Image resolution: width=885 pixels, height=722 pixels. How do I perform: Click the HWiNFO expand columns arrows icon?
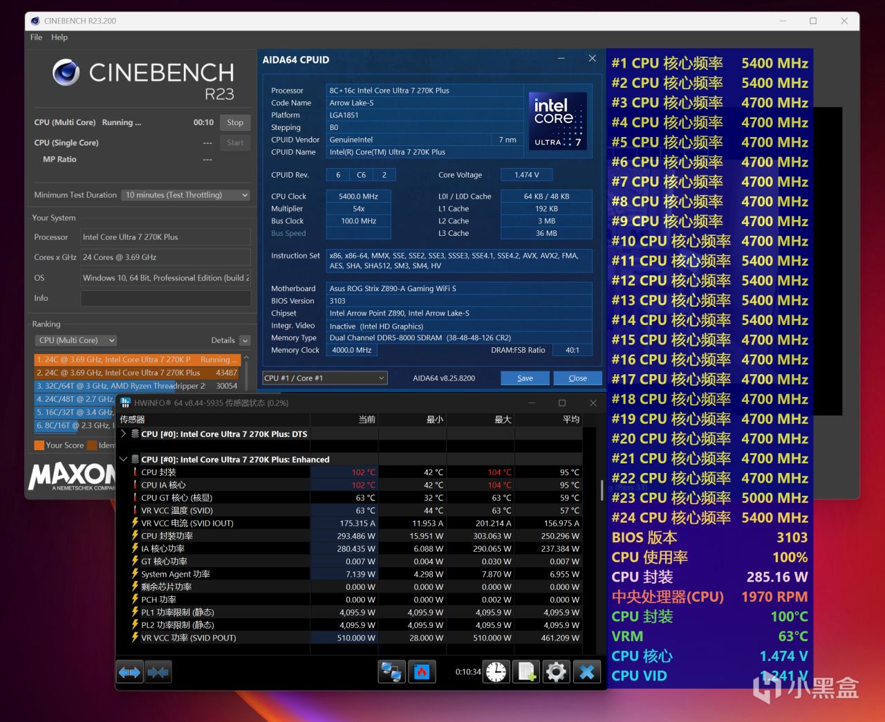129,672
